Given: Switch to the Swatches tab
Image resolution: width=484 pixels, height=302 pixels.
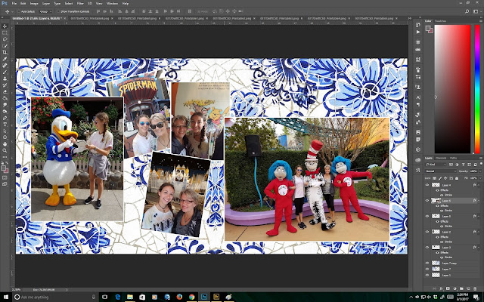Looking at the screenshot, I should pyautogui.click(x=440, y=21).
